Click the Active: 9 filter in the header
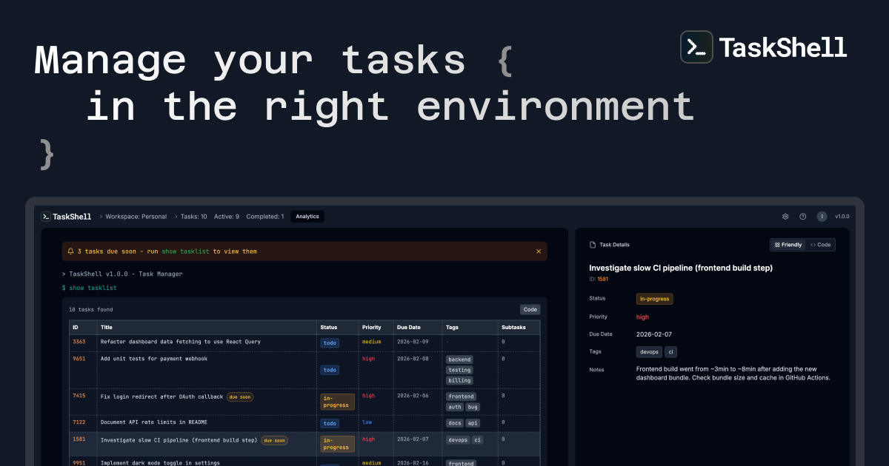 pyautogui.click(x=227, y=216)
